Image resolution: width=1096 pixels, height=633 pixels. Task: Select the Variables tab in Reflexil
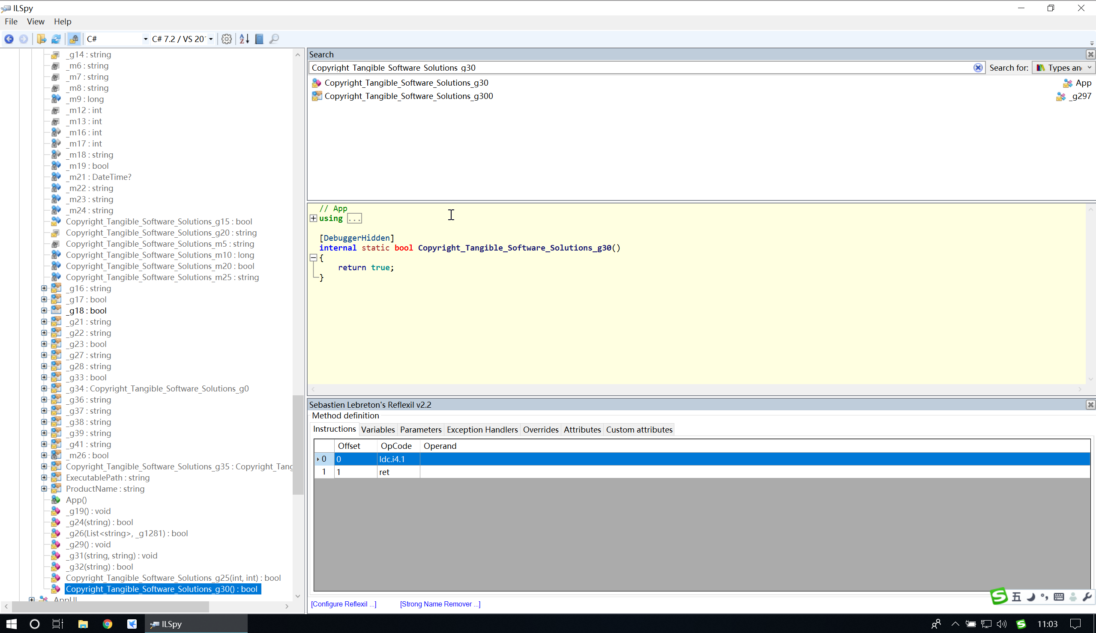(377, 430)
